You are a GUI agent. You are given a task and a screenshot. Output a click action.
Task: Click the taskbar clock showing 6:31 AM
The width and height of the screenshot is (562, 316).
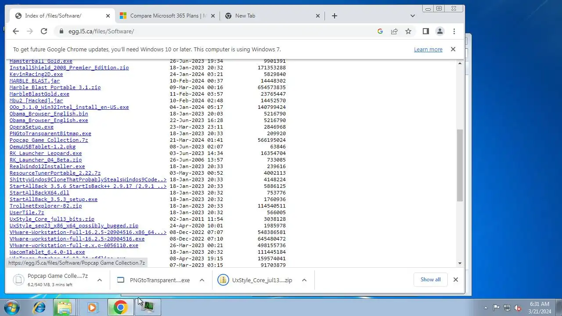(540, 307)
